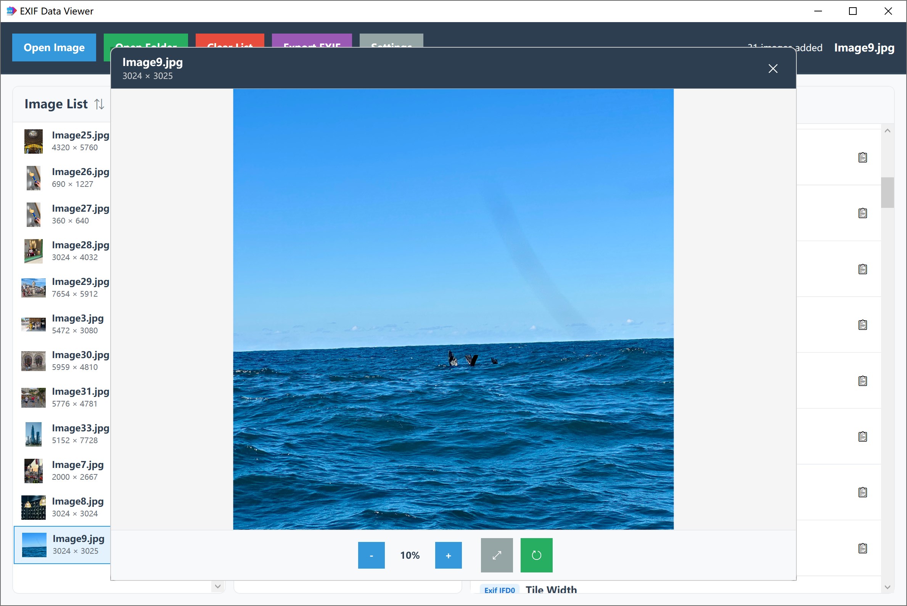Viewport: 907px width, 606px height.
Task: Click the Open Image button
Action: pyautogui.click(x=54, y=48)
